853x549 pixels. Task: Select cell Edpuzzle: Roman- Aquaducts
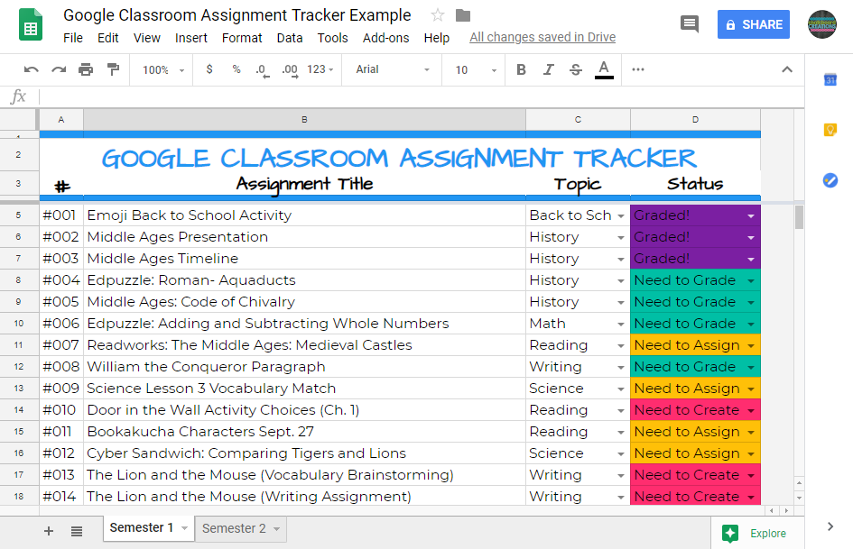click(305, 280)
